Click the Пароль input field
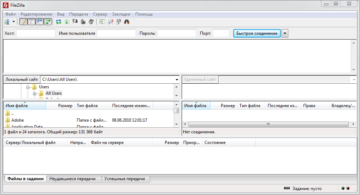 [x=176, y=33]
